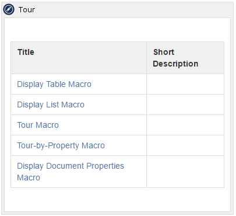
Task: Click blank white area below the table
Action: tap(118, 200)
